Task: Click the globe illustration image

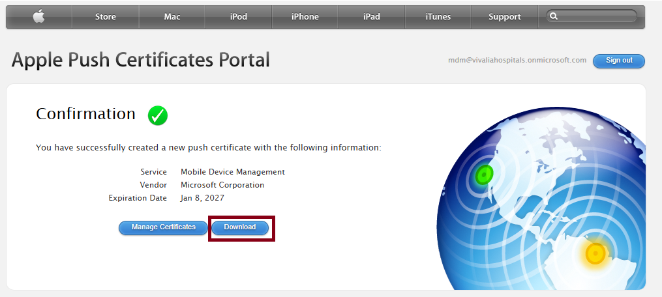Action: [x=541, y=197]
